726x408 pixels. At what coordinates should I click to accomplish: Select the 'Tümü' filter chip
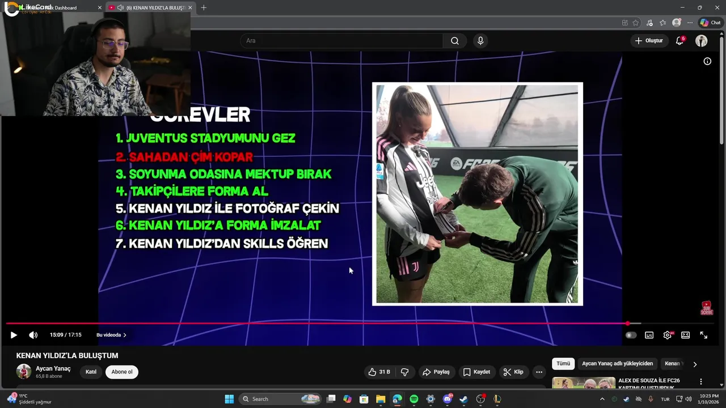(563, 364)
